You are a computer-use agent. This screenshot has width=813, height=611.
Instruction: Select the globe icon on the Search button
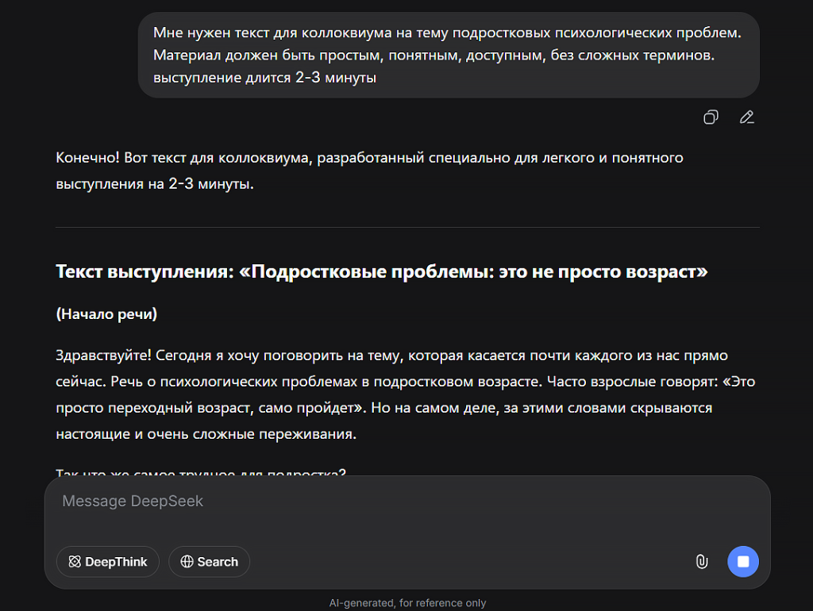coord(187,562)
